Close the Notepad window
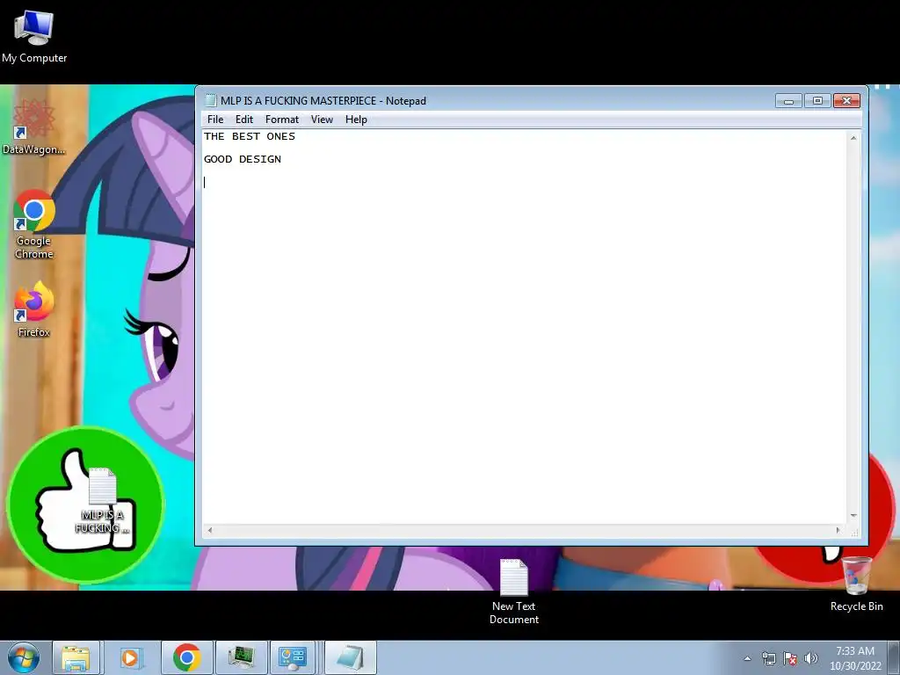The width and height of the screenshot is (900, 675). point(846,101)
